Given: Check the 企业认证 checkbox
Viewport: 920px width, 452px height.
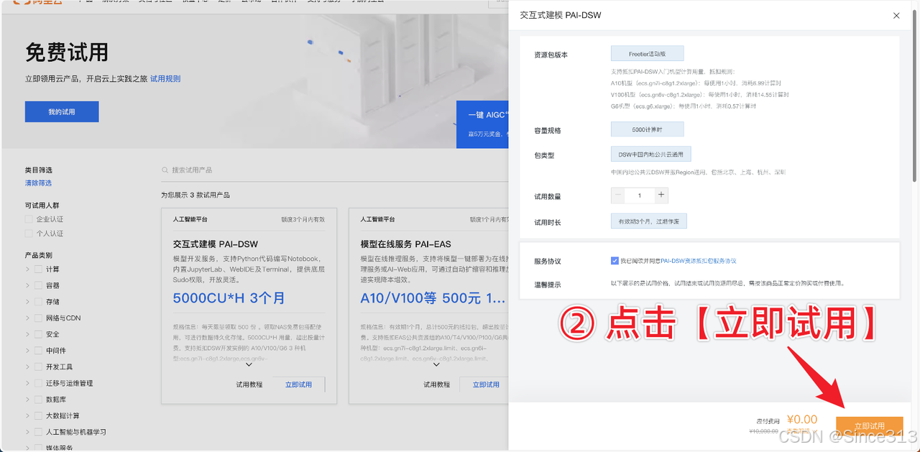Looking at the screenshot, I should [x=29, y=219].
